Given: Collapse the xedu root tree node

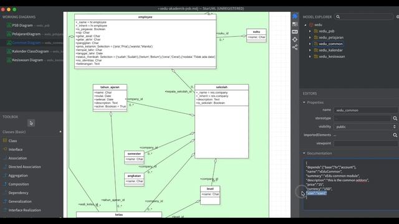Looking at the screenshot, I should pos(305,25).
